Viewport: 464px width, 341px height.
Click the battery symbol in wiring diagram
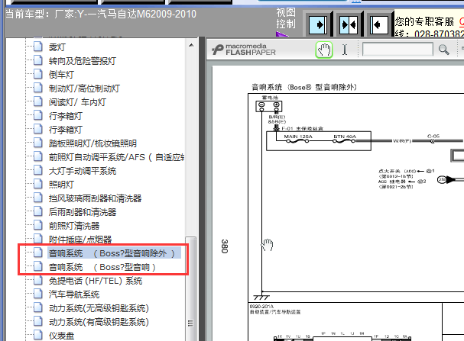click(x=269, y=106)
